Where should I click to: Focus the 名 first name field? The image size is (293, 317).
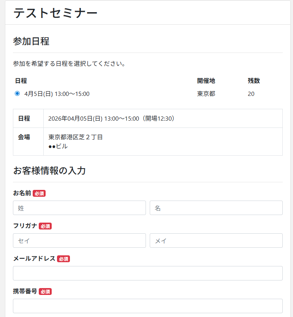216,208
